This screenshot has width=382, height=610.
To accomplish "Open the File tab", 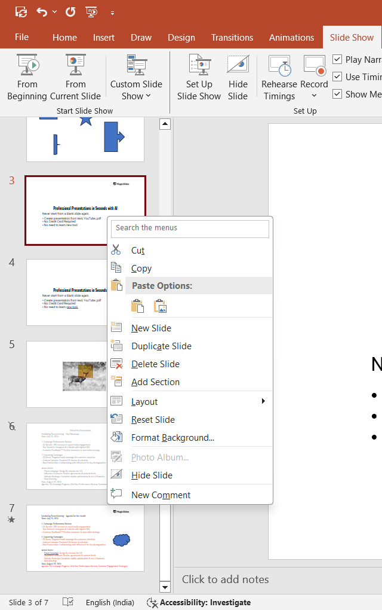I will (x=21, y=37).
